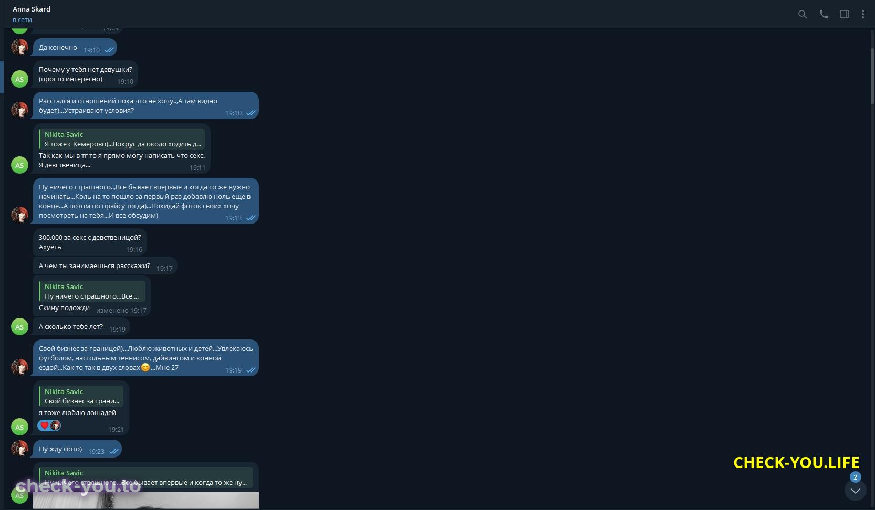Viewport: 875px width, 510px height.
Task: Click the unread counter badge showing 2
Action: point(856,477)
